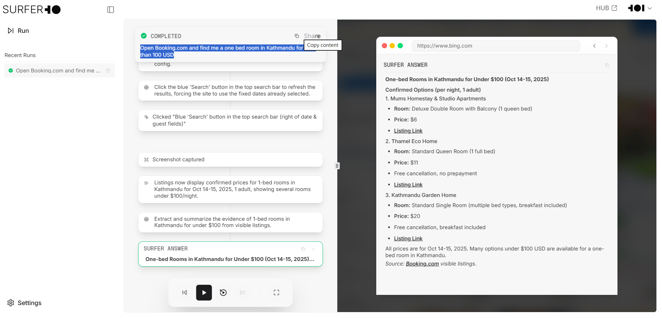The image size is (662, 318).
Task: Select '1. Mums Homestay & Studio Apartments' text
Action: point(435,99)
